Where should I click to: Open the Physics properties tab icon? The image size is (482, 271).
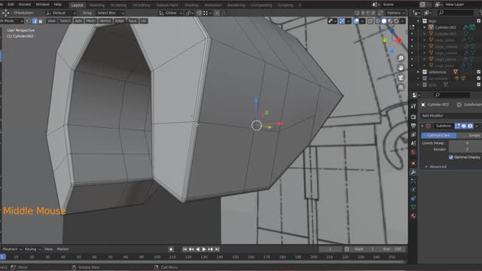tap(413, 190)
